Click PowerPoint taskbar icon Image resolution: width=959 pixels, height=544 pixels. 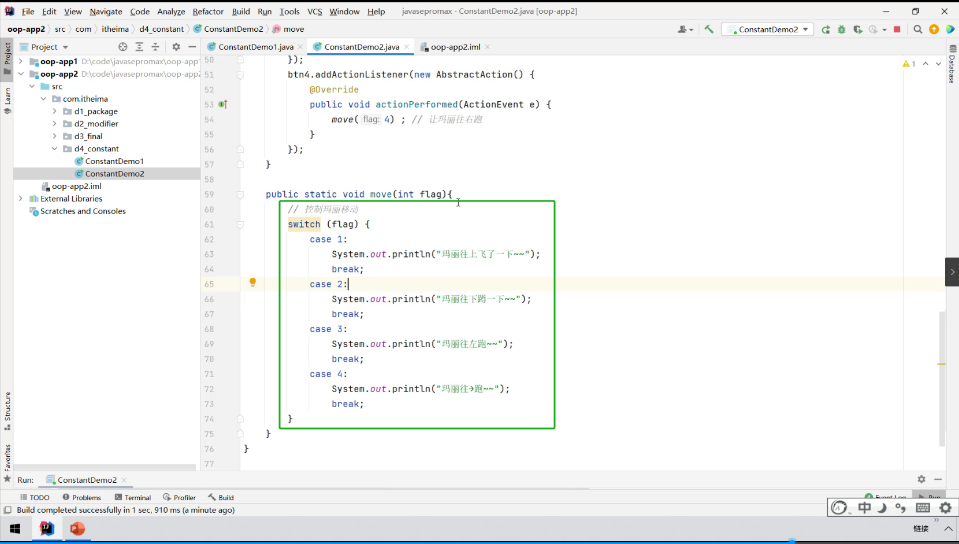(x=77, y=528)
